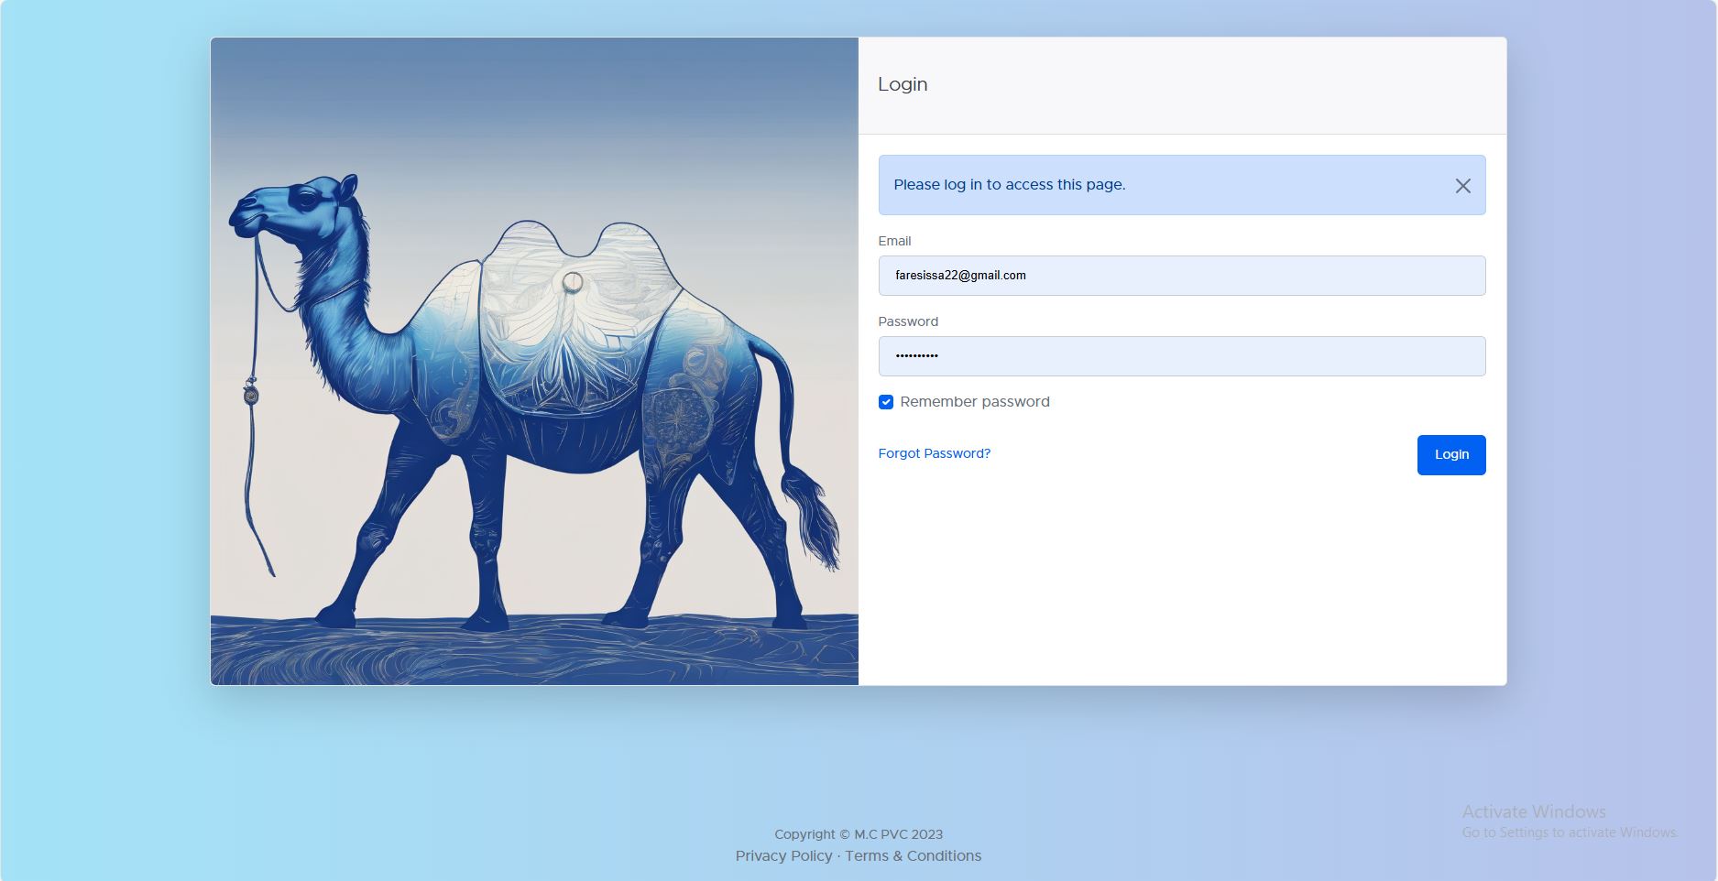1718x881 pixels.
Task: Click the Login heading text
Action: point(903,84)
